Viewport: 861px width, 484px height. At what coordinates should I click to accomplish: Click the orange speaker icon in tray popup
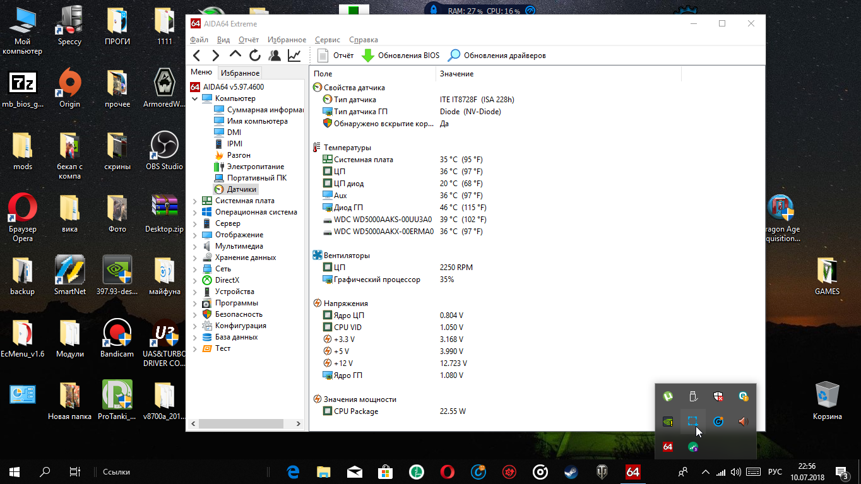pos(744,422)
